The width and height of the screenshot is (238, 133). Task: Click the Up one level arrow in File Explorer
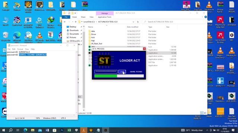coord(75,22)
